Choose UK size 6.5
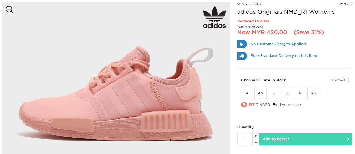The height and width of the screenshot is (154, 355). pyautogui.click(x=313, y=93)
